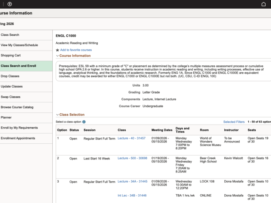The height and width of the screenshot is (203, 271).
Task: Click Add to favorite courses link
Action: tap(76, 50)
